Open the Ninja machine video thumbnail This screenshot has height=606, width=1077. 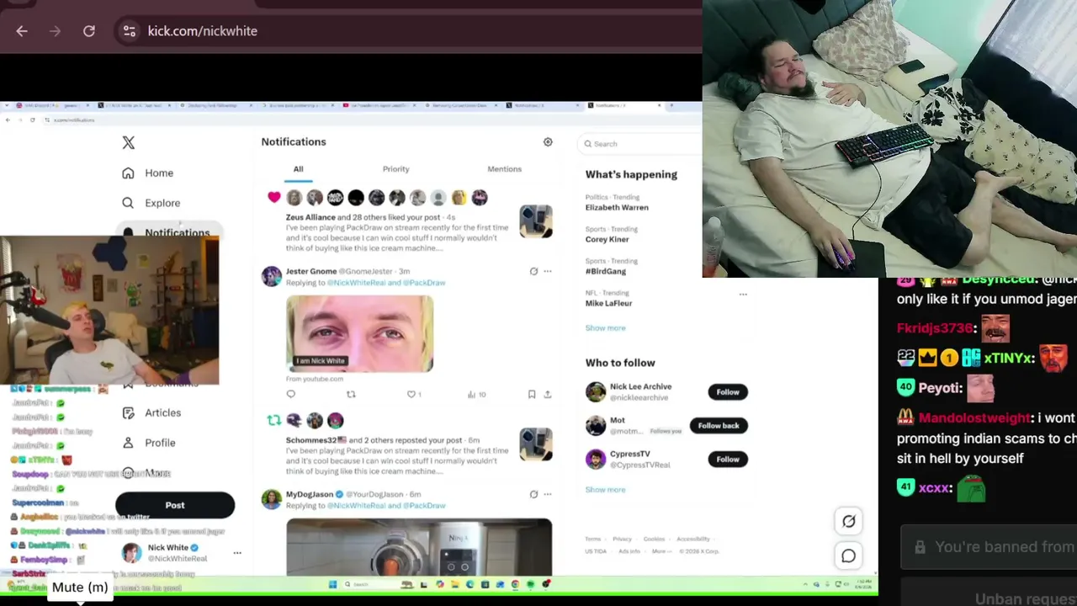(419, 547)
